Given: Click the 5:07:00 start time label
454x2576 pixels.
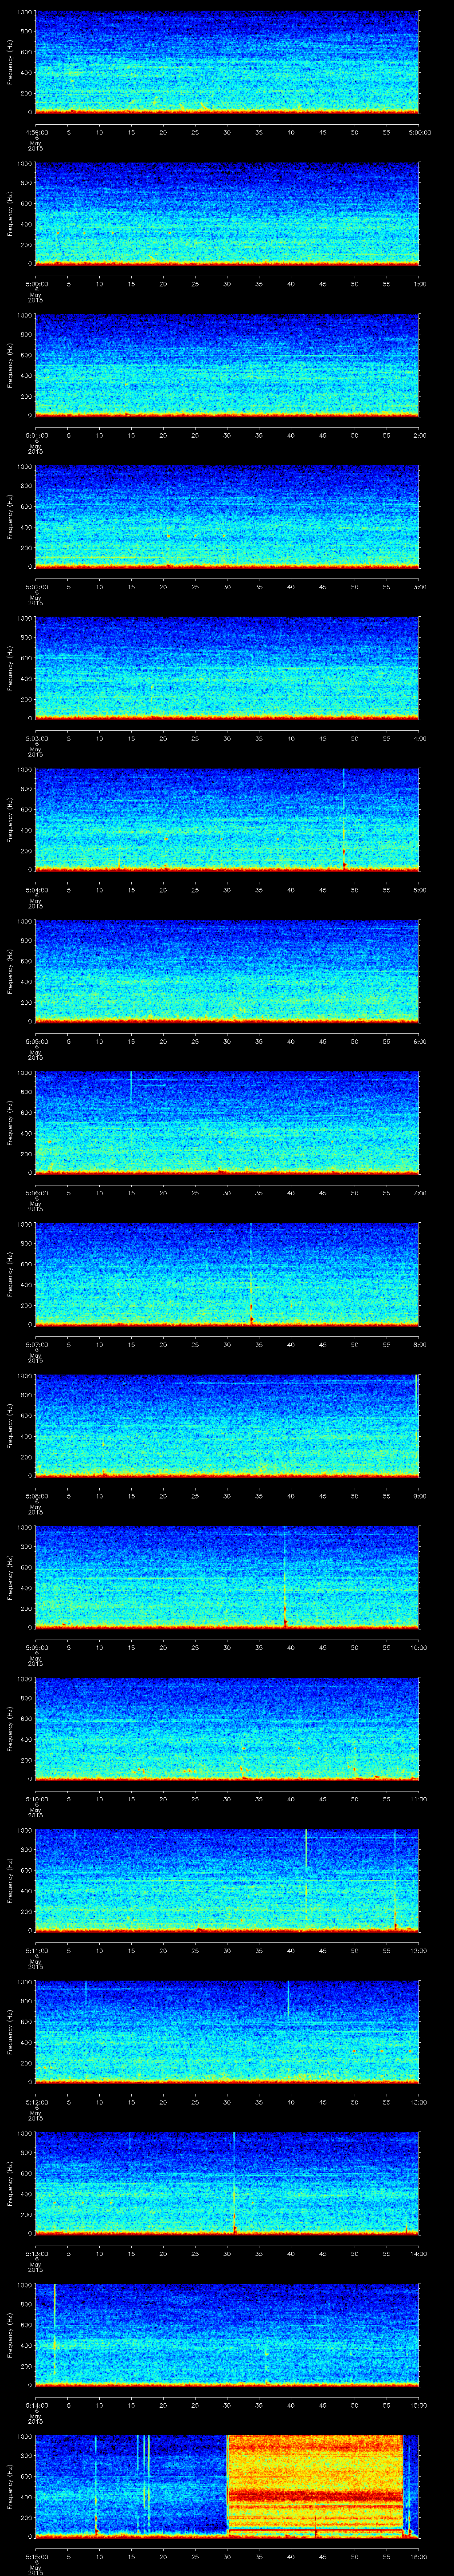Looking at the screenshot, I should (x=36, y=1344).
